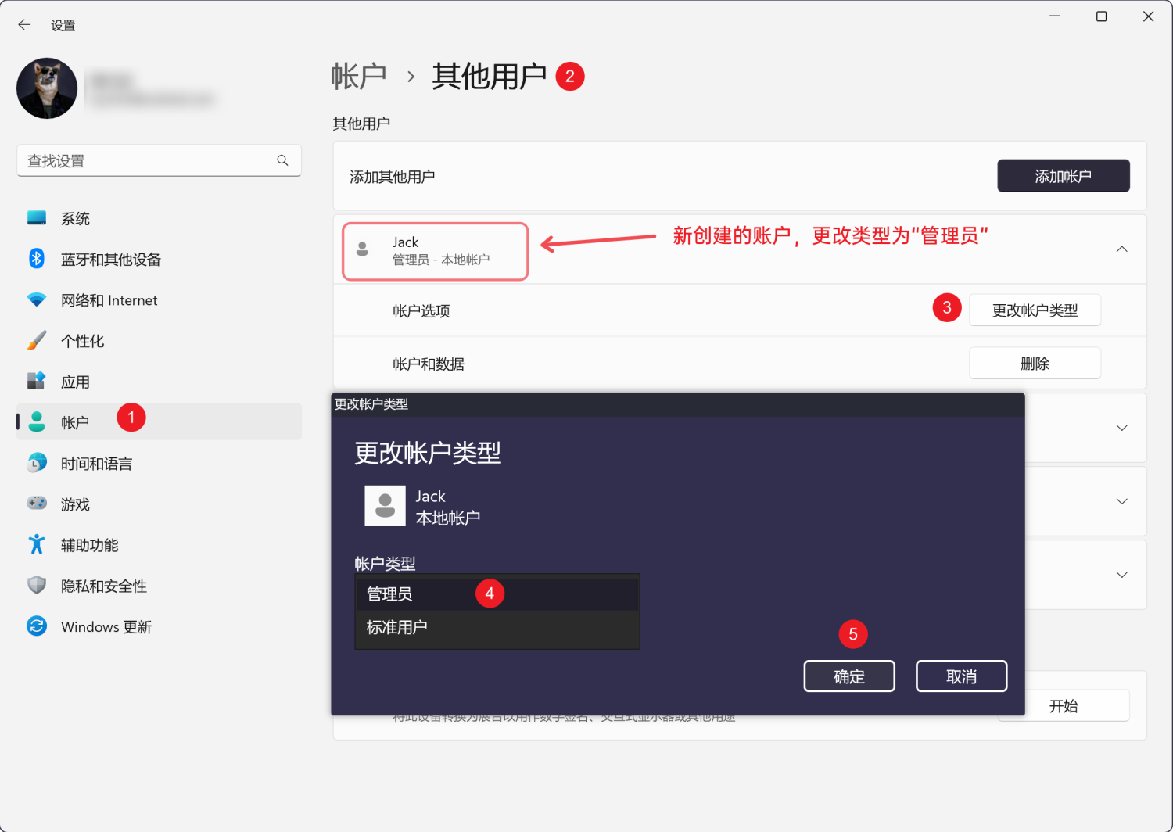The image size is (1173, 832).
Task: Click the gaming controller icon
Action: click(x=37, y=504)
